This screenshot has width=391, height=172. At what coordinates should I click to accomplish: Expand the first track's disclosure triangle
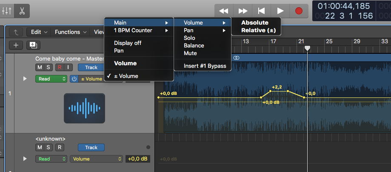[x=25, y=79]
